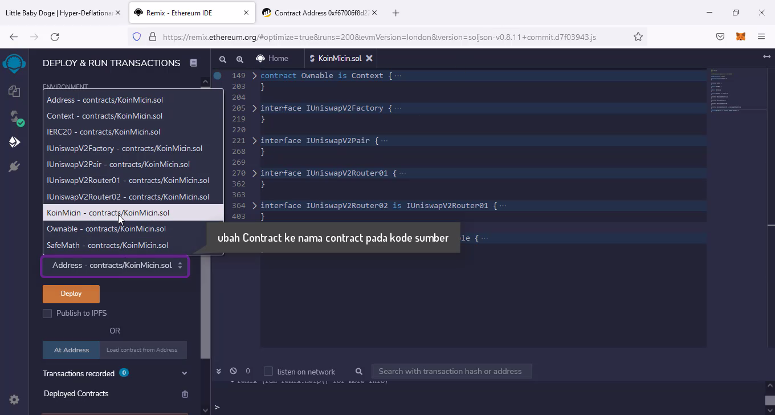Click the clear console icon in terminal
Screen dimensions: 775x415
pos(233,371)
